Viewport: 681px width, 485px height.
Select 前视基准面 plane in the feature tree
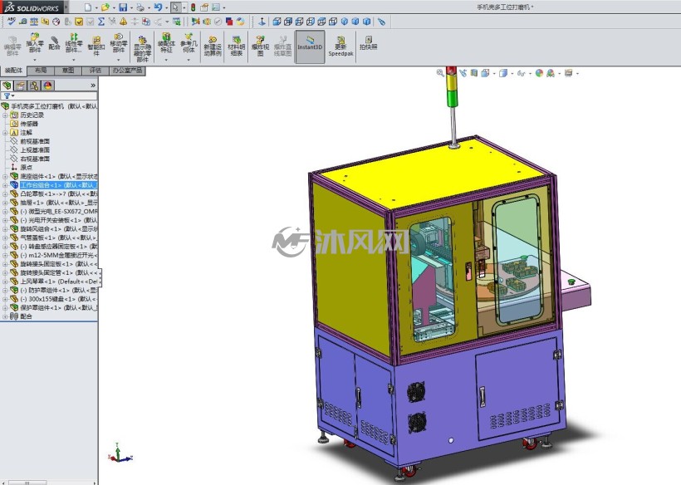click(x=35, y=141)
